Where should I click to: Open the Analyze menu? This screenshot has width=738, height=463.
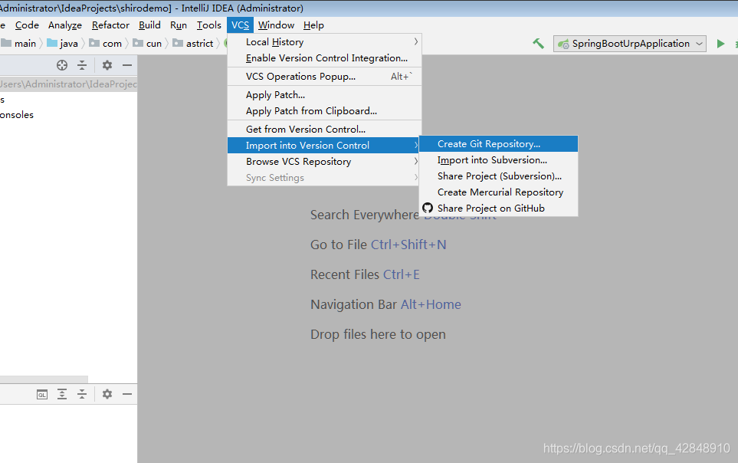[65, 25]
